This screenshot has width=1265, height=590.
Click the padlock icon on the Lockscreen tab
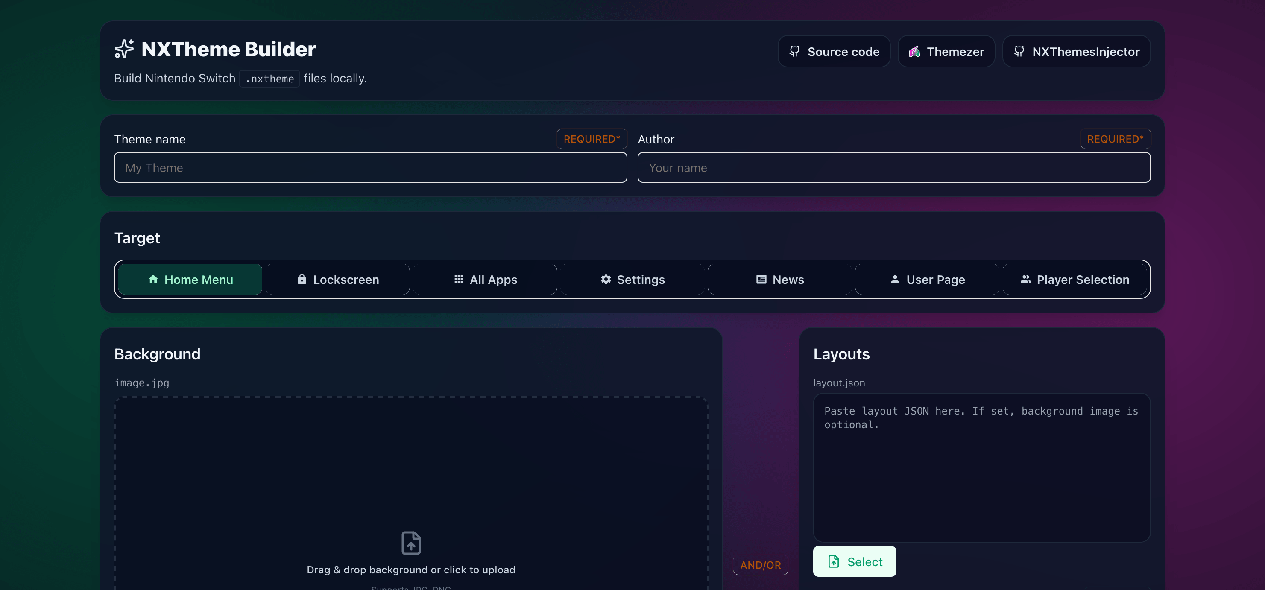302,279
